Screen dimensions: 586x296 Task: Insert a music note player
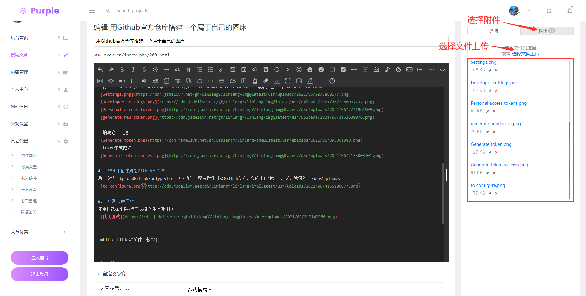click(x=387, y=70)
